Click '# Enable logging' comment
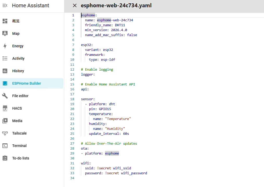The width and height of the screenshot is (264, 187). point(97,70)
